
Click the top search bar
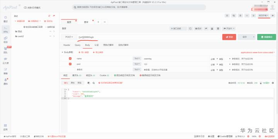(139, 7)
